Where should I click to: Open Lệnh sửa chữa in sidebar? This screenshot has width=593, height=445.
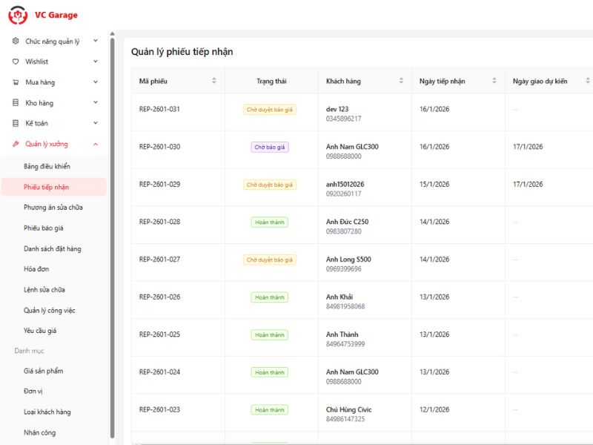[x=44, y=289]
